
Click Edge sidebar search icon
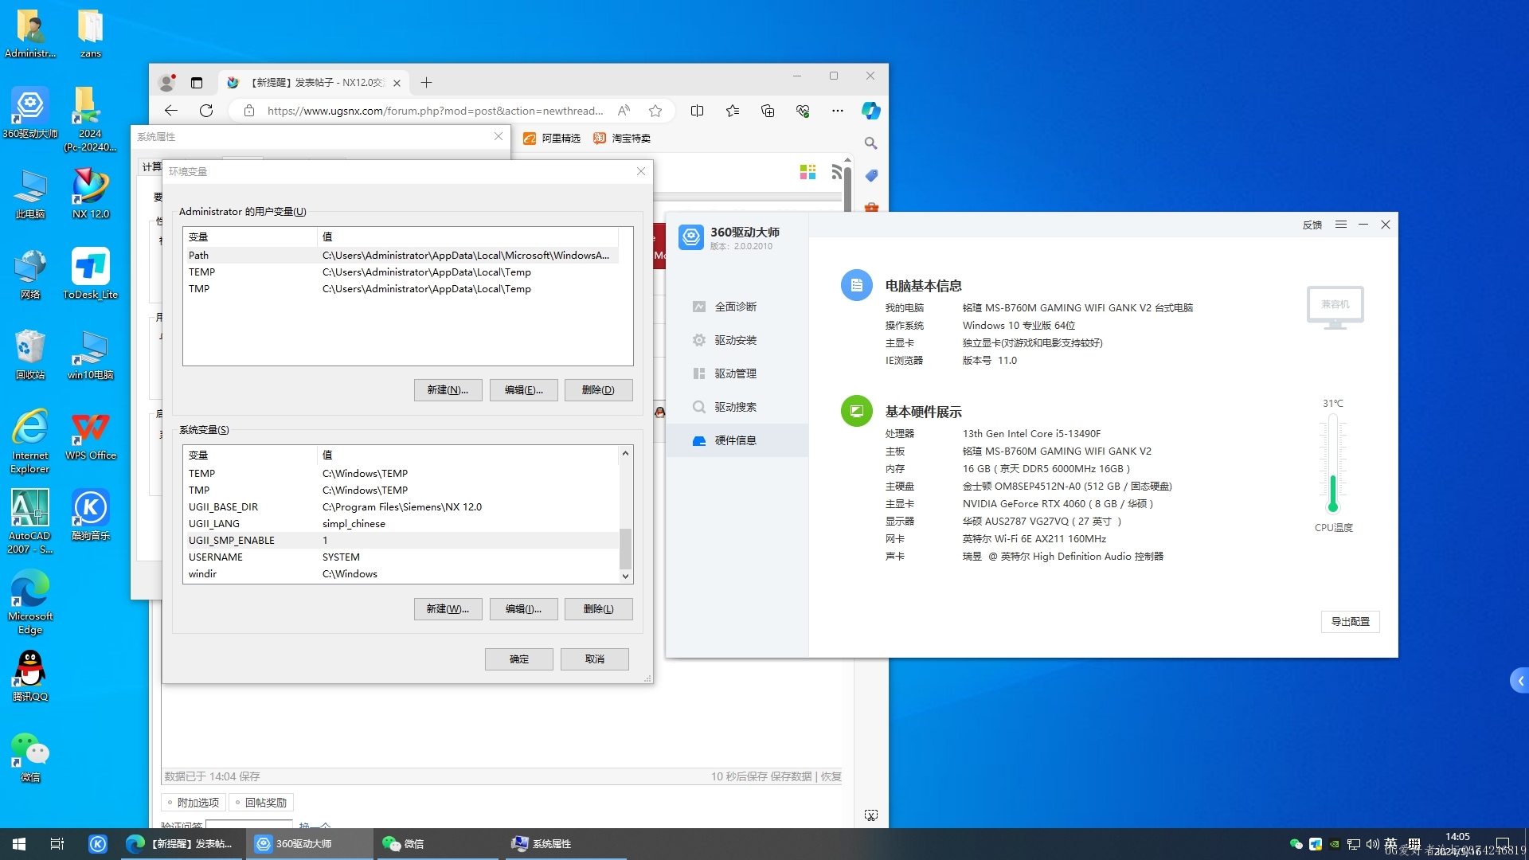click(871, 143)
